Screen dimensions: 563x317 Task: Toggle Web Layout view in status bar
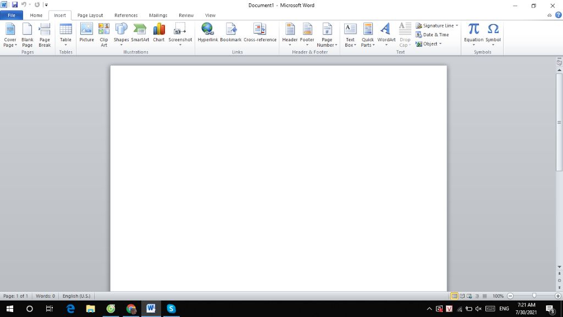click(469, 296)
